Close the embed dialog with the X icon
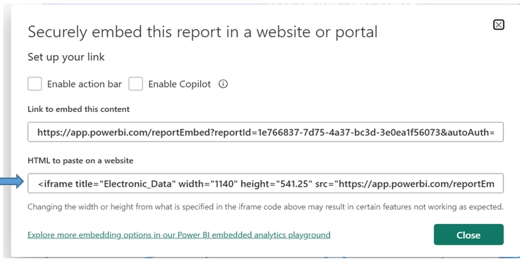The width and height of the screenshot is (525, 262). (498, 25)
